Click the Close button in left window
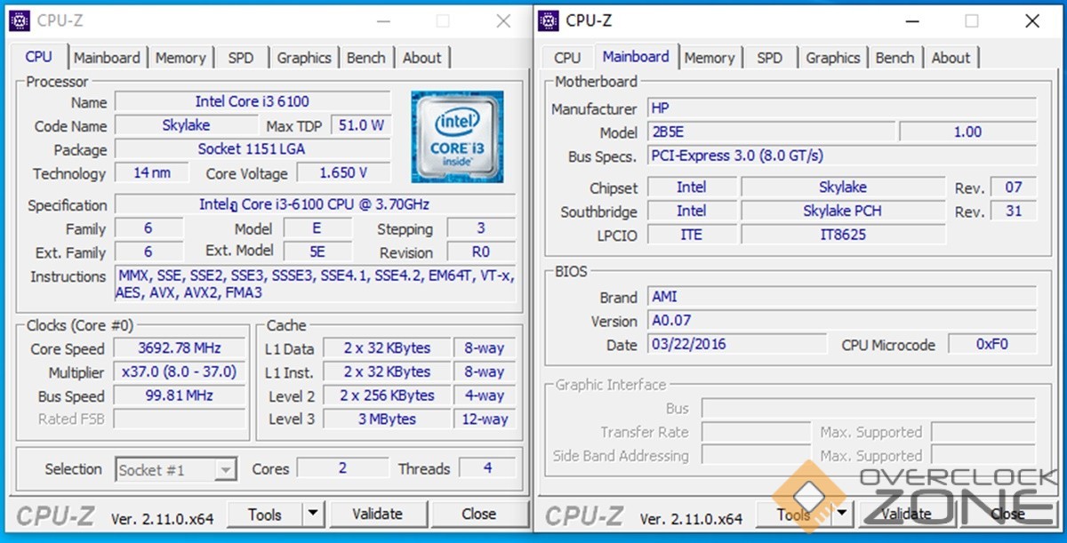This screenshot has height=543, width=1067. (x=478, y=513)
